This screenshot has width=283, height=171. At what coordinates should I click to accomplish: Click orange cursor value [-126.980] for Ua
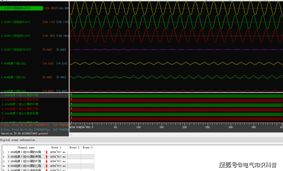click(49, 8)
